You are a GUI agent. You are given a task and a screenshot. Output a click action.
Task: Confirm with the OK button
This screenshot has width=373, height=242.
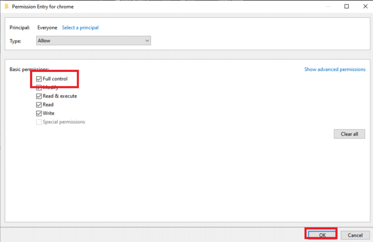[x=322, y=235]
